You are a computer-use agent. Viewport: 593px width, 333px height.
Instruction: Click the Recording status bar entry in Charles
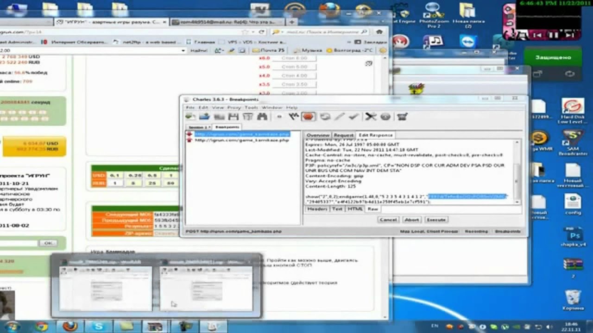coord(476,231)
